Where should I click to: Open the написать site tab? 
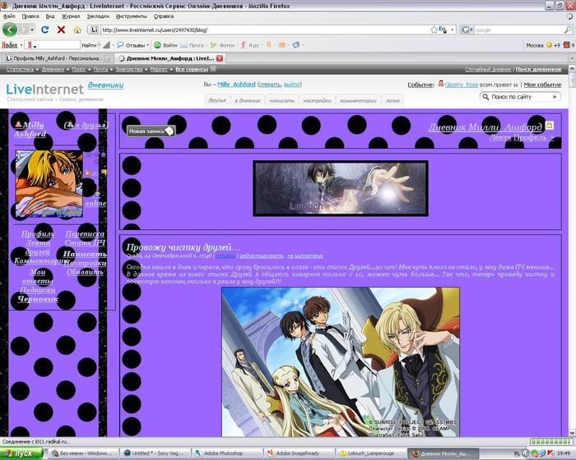[281, 100]
